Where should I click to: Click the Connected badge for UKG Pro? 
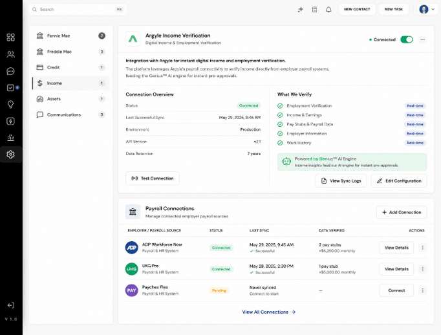click(221, 269)
